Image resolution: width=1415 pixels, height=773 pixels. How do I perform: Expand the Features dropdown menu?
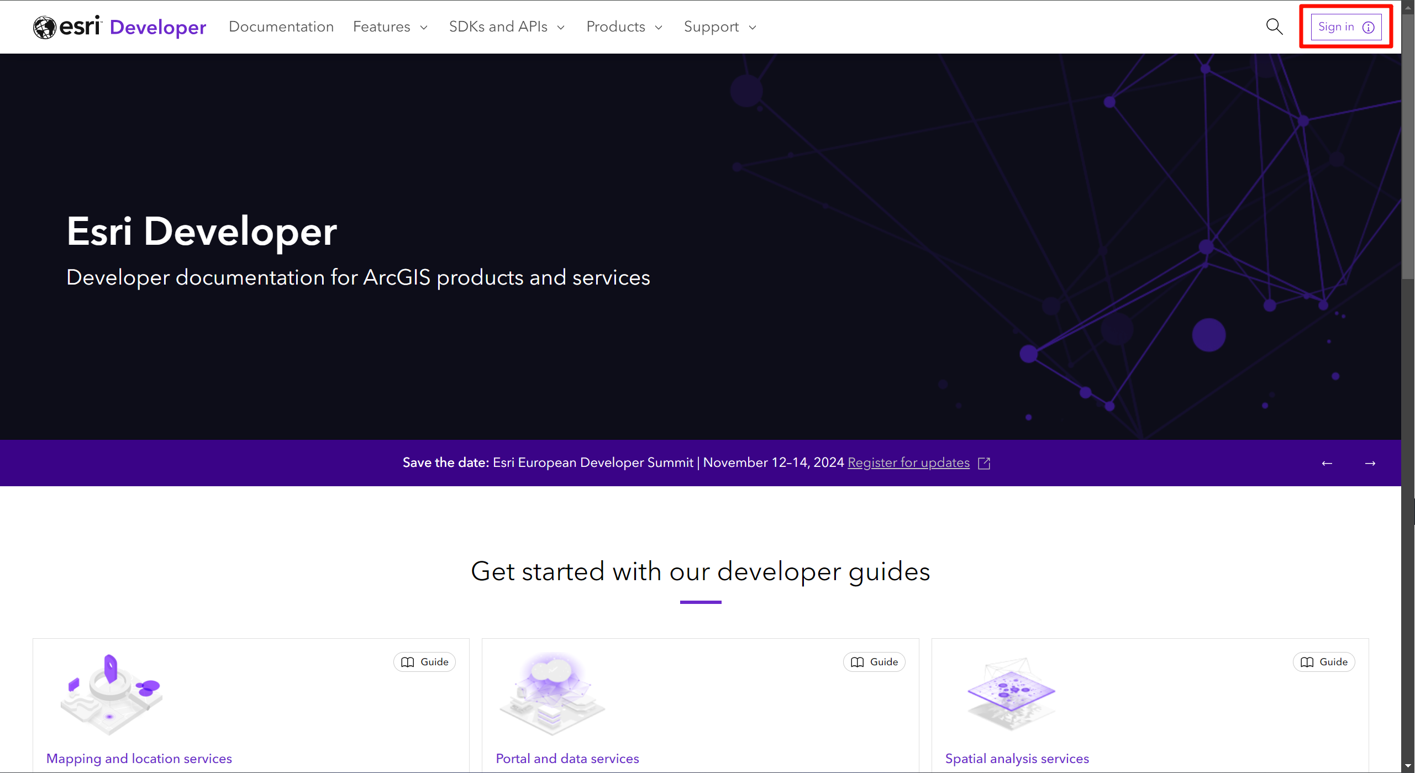tap(391, 27)
